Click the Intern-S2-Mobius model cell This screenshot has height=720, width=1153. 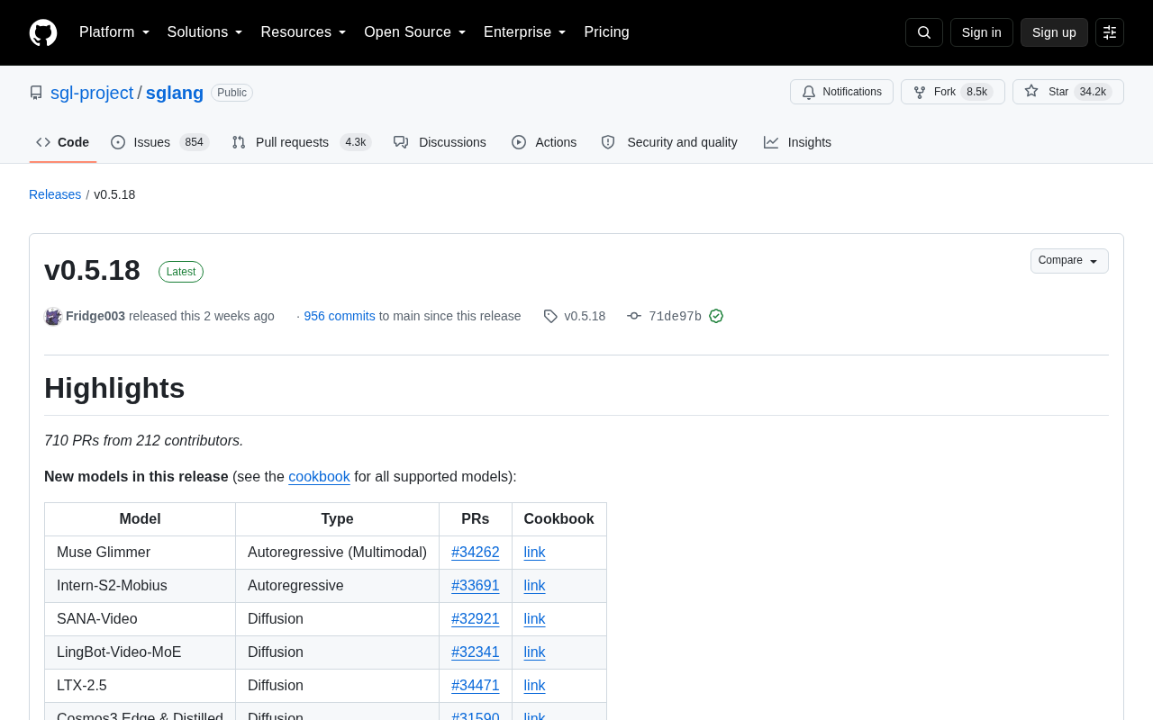(x=141, y=586)
